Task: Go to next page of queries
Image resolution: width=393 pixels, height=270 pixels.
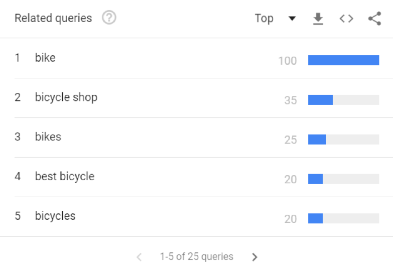Action: coord(254,257)
